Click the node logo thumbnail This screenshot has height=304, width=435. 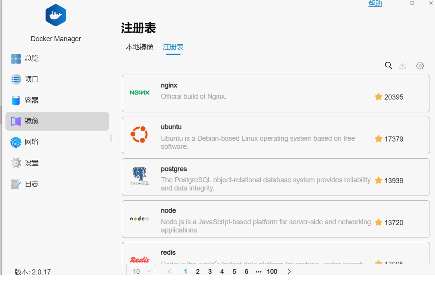click(140, 218)
